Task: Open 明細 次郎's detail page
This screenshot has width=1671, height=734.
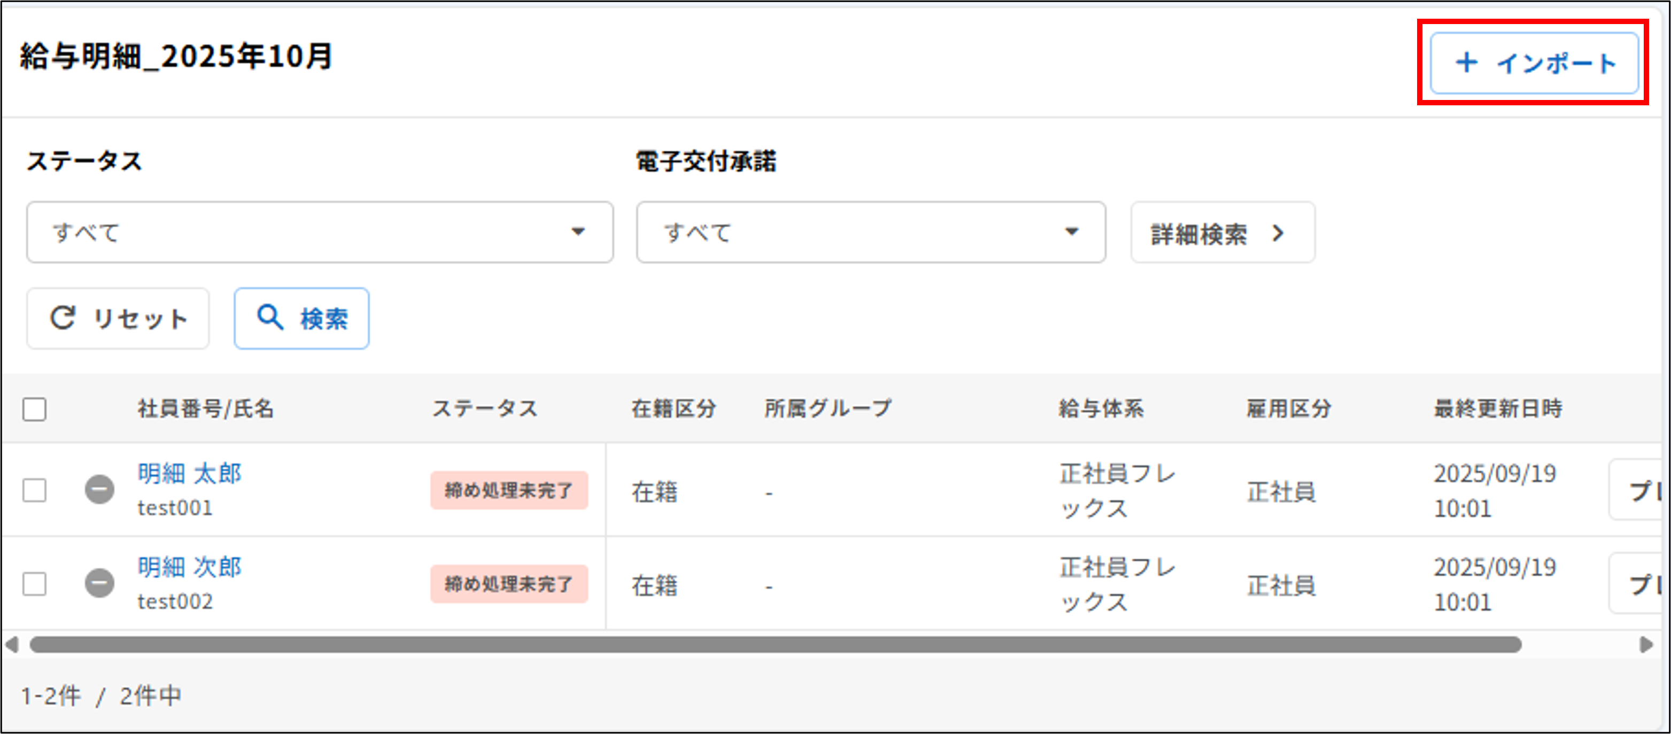Action: tap(189, 567)
